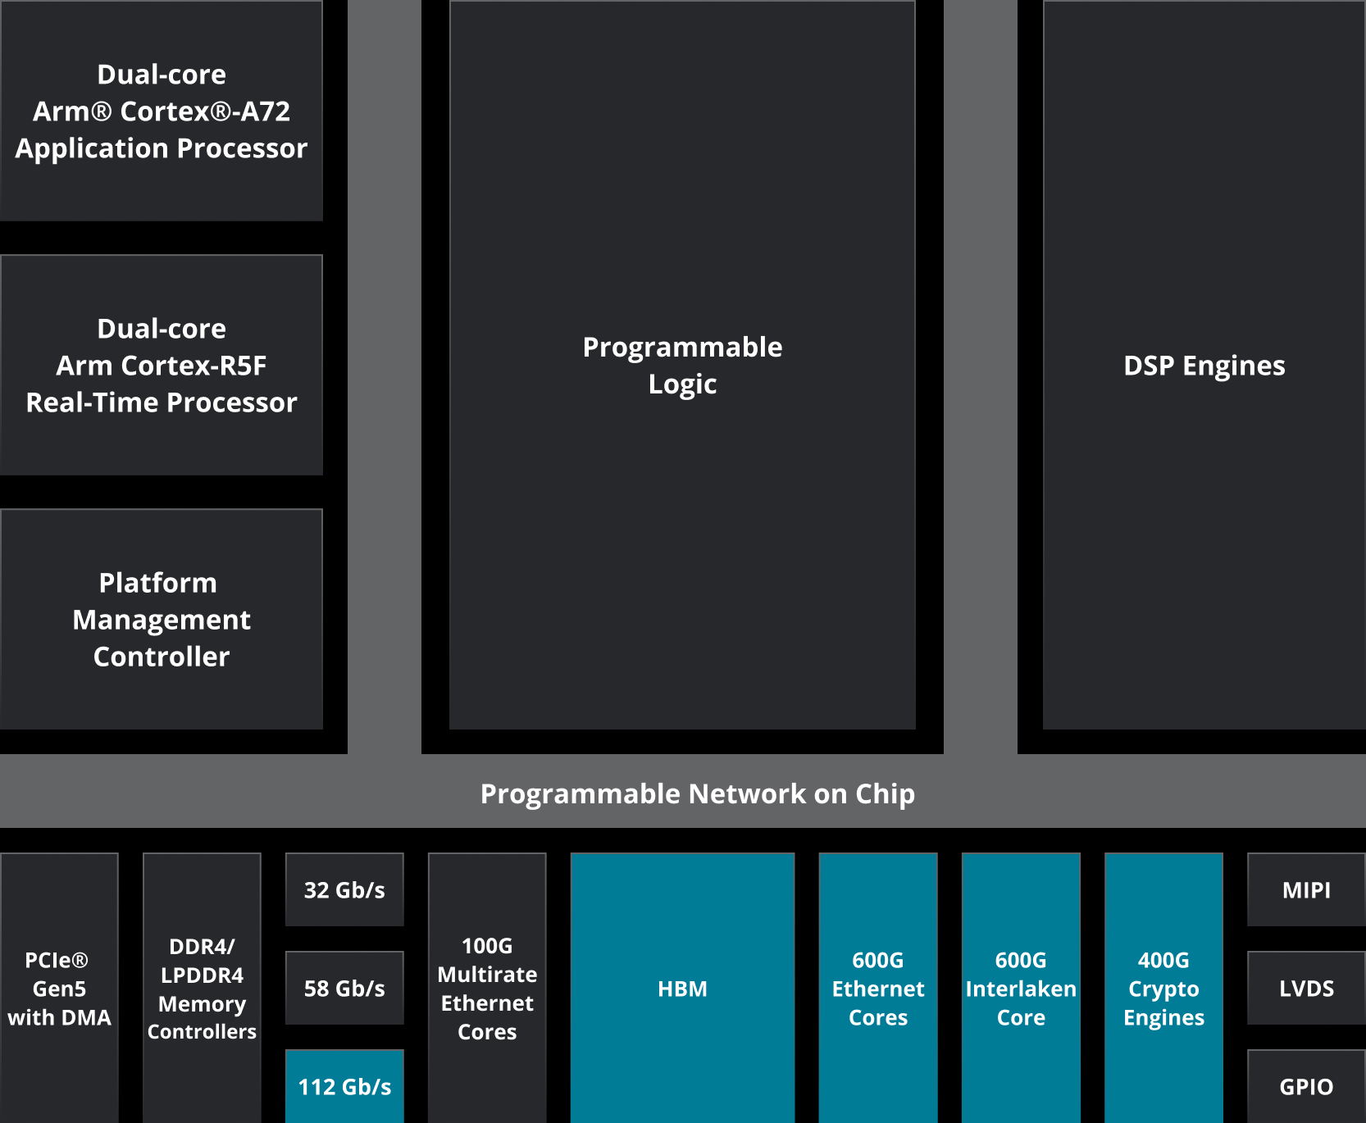Select the 32 Gb/s transceiver block
The height and width of the screenshot is (1123, 1366).
coord(344,889)
